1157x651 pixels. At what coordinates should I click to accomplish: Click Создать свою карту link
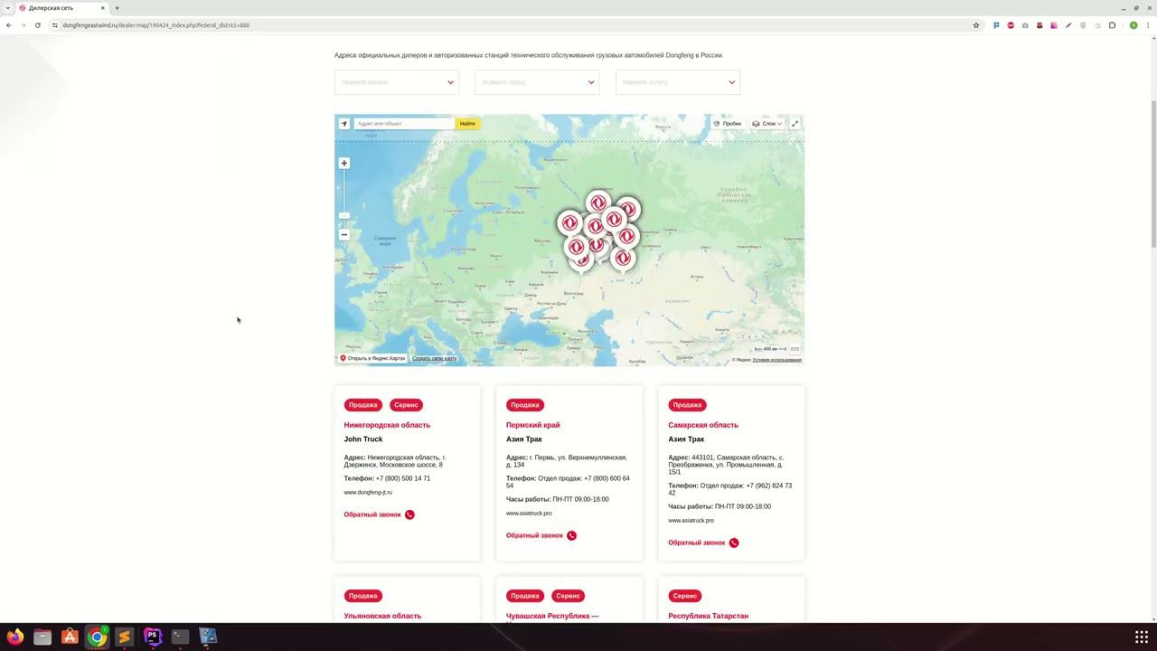click(434, 359)
